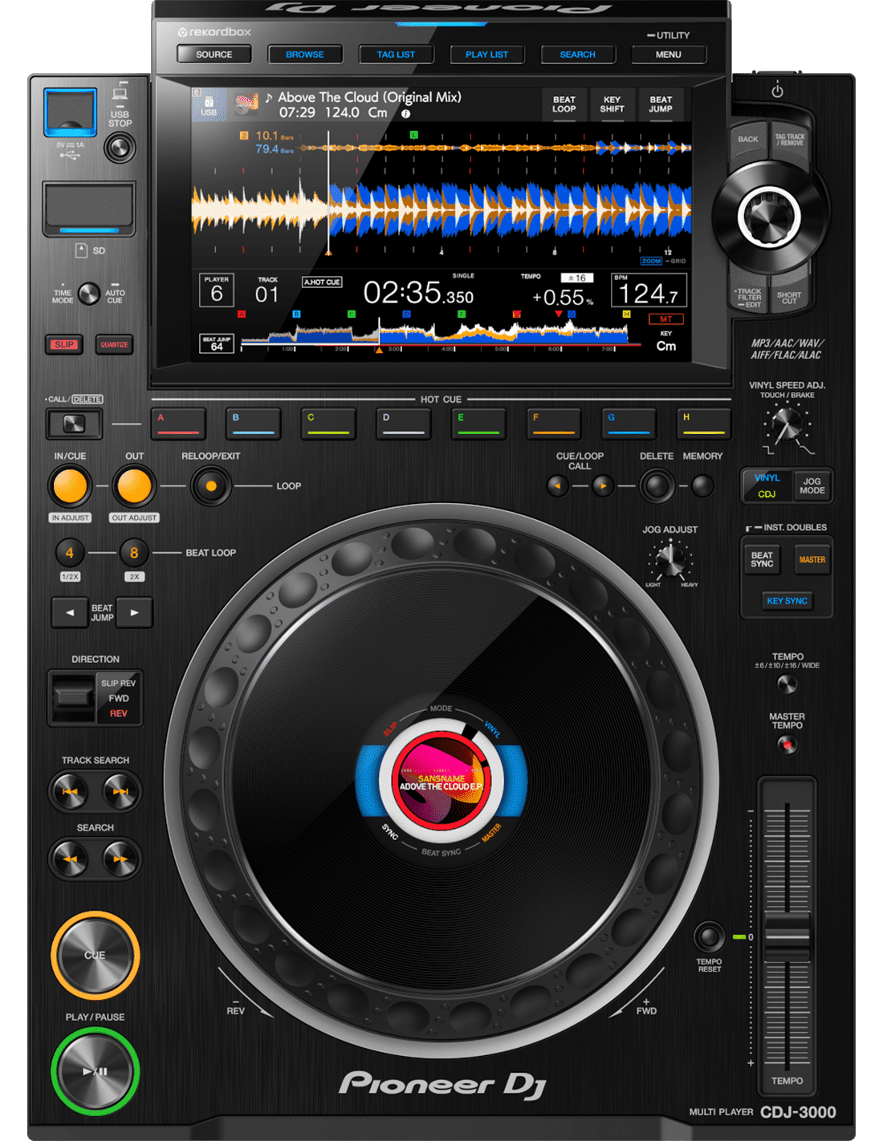The height and width of the screenshot is (1141, 883).
Task: Enable the Master Tempo button
Action: click(x=787, y=745)
